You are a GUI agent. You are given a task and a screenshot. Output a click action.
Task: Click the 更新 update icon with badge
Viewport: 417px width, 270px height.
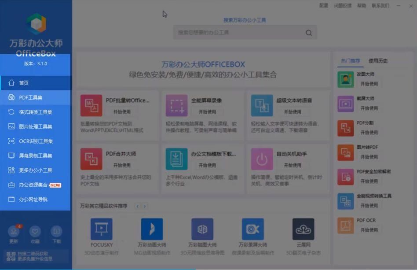[x=14, y=231]
